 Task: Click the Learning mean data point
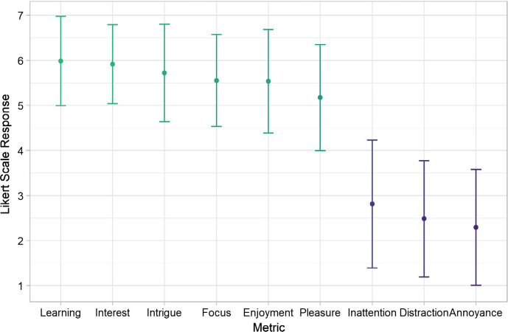[x=60, y=61]
